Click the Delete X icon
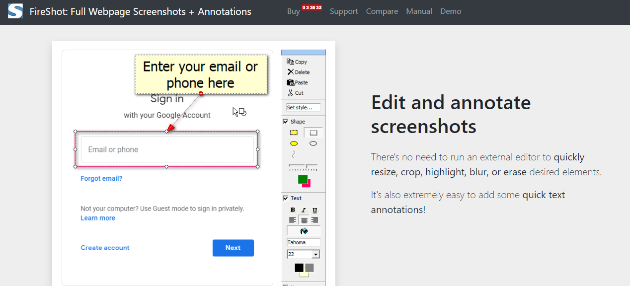The width and height of the screenshot is (630, 286). 291,72
